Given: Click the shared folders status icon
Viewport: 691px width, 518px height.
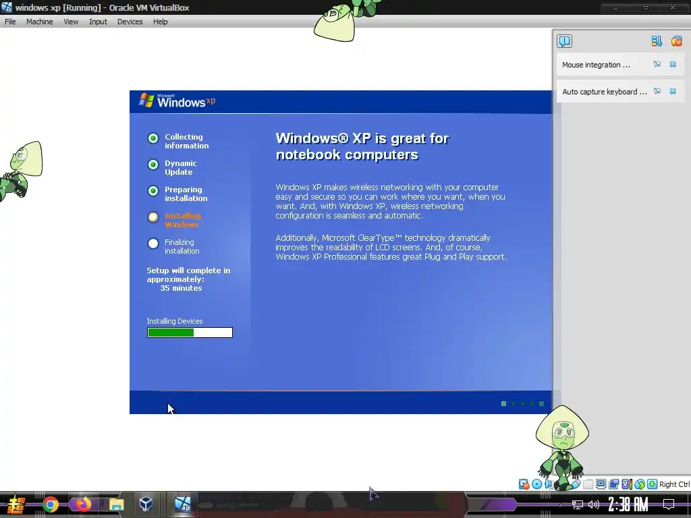Looking at the screenshot, I should [x=588, y=484].
